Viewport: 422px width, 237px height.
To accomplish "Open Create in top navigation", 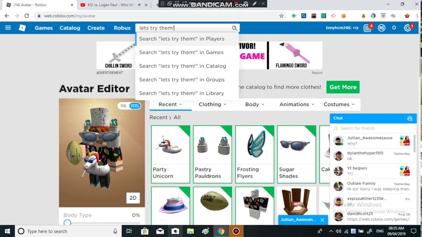I will pyautogui.click(x=96, y=28).
